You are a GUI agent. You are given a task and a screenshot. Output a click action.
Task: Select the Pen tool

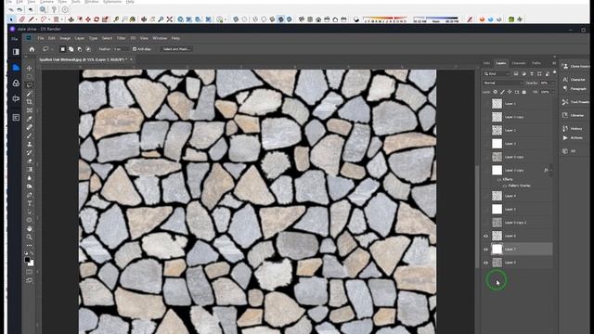pyautogui.click(x=29, y=195)
